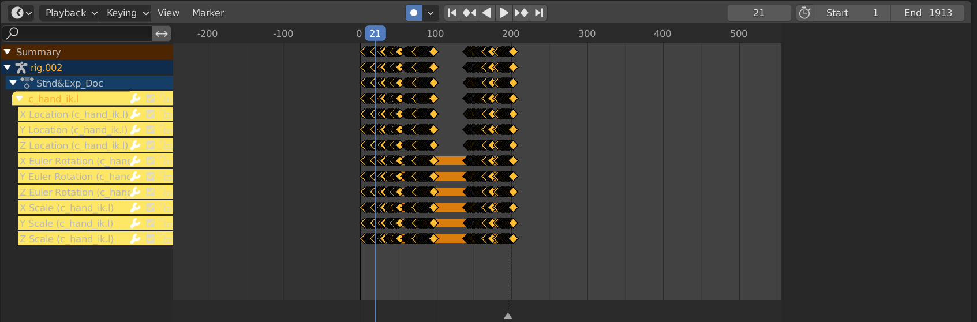Image resolution: width=977 pixels, height=322 pixels.
Task: Select the Stnd&Exp_Doc action name
Action: (x=70, y=83)
